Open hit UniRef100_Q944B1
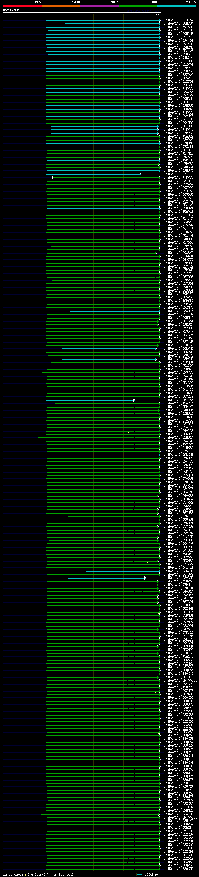Viewport: 199px width, 877px height. pos(178,40)
